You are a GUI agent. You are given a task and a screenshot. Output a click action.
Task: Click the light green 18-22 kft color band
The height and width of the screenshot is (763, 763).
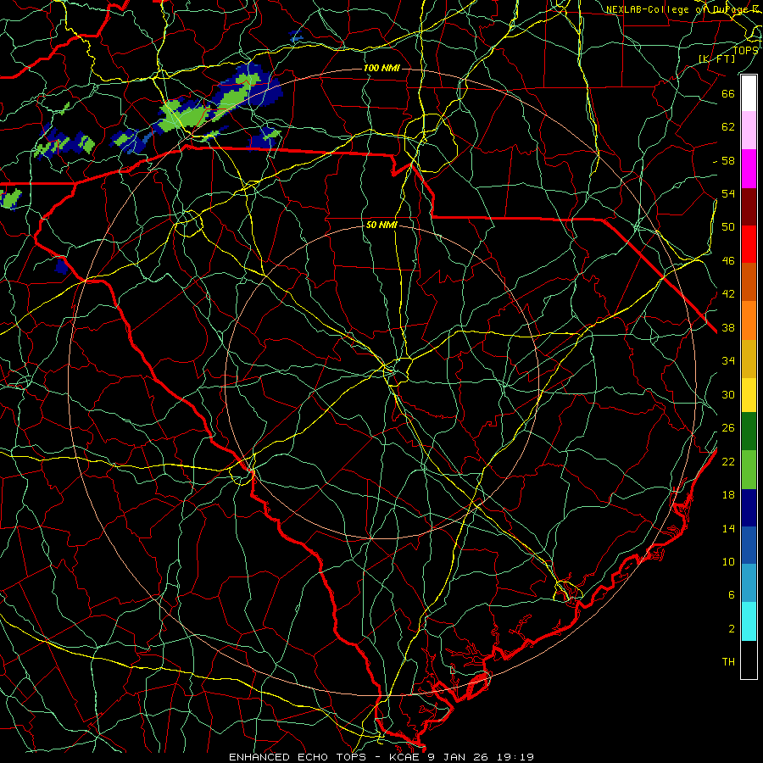749,470
